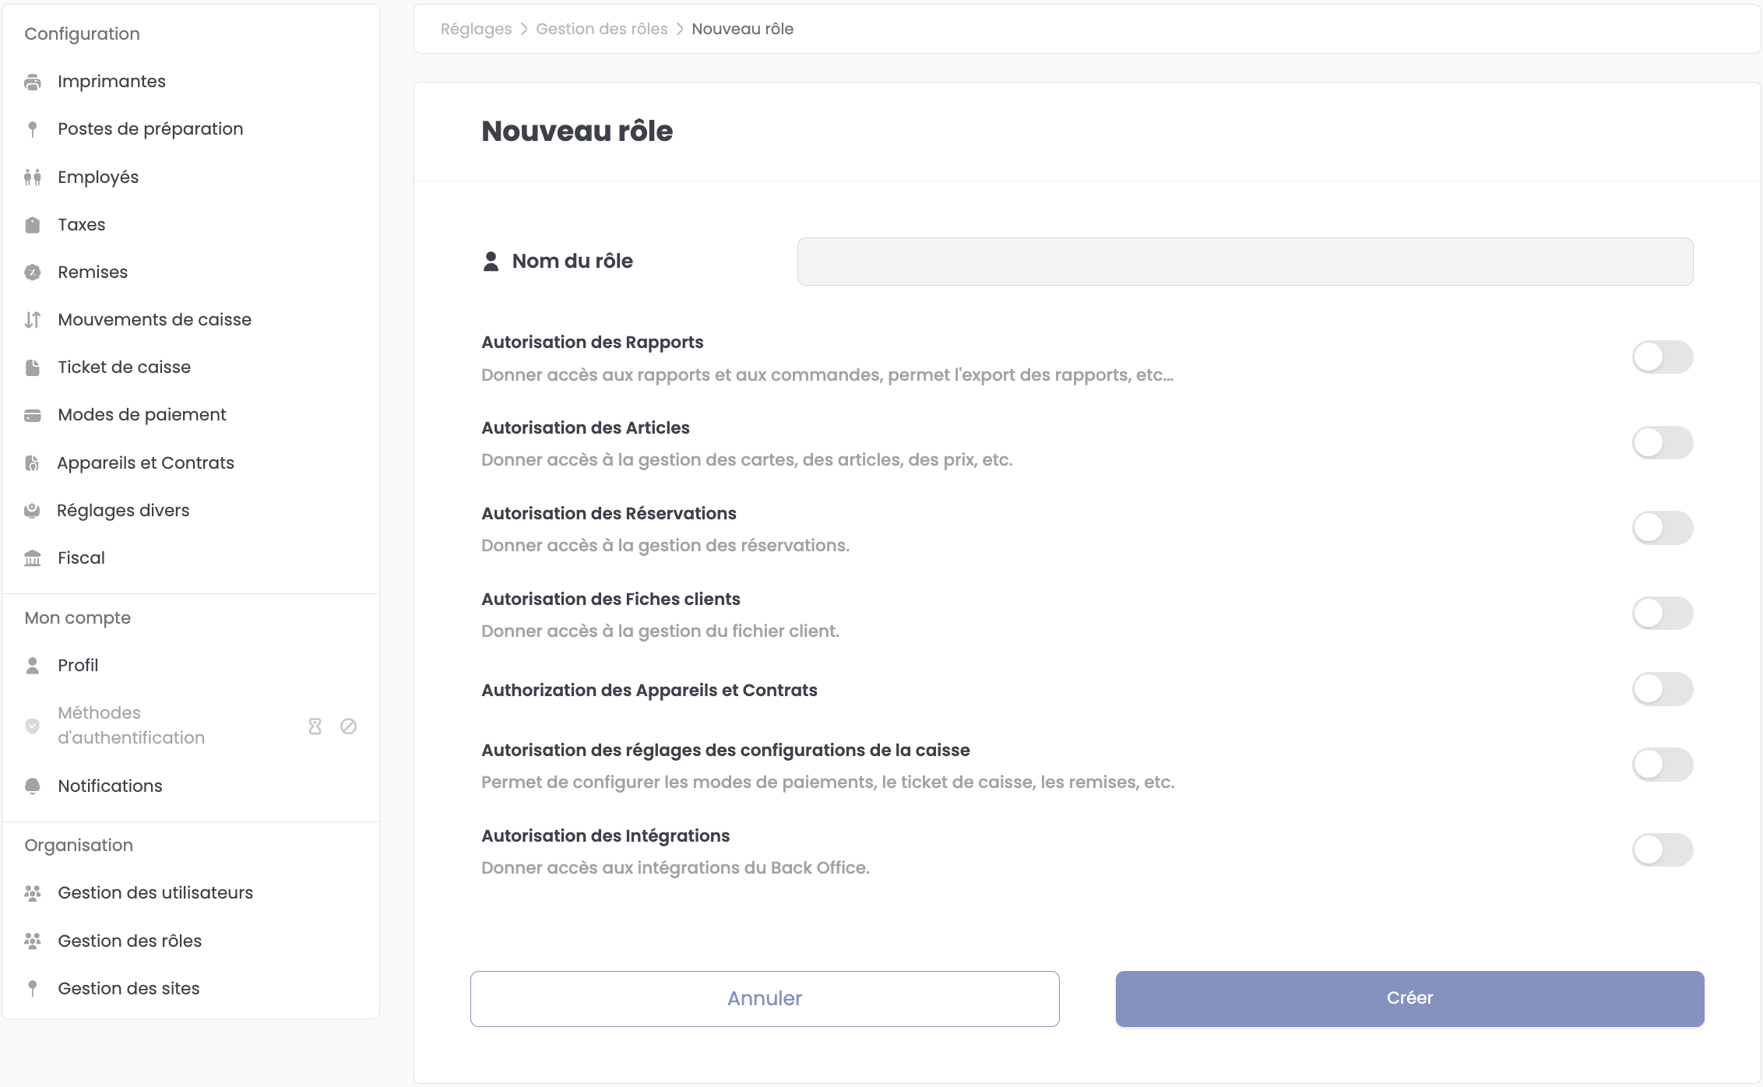1763x1087 pixels.
Task: Click Gestion des rôles breadcrumb link
Action: click(x=601, y=29)
